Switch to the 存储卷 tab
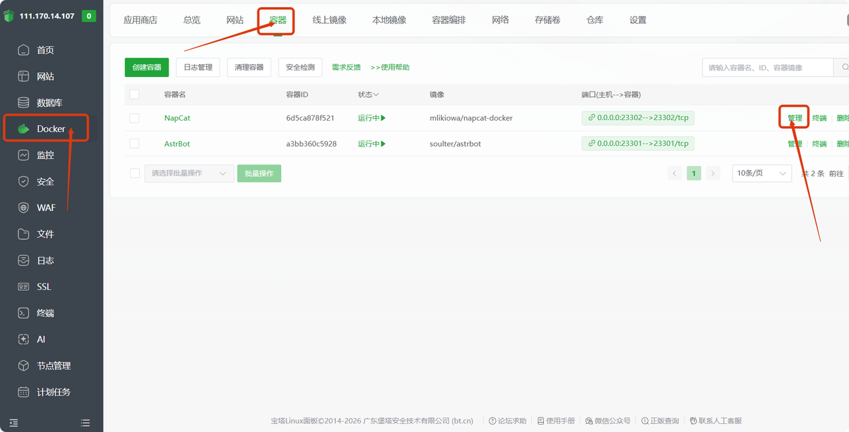This screenshot has width=849, height=432. [547, 20]
